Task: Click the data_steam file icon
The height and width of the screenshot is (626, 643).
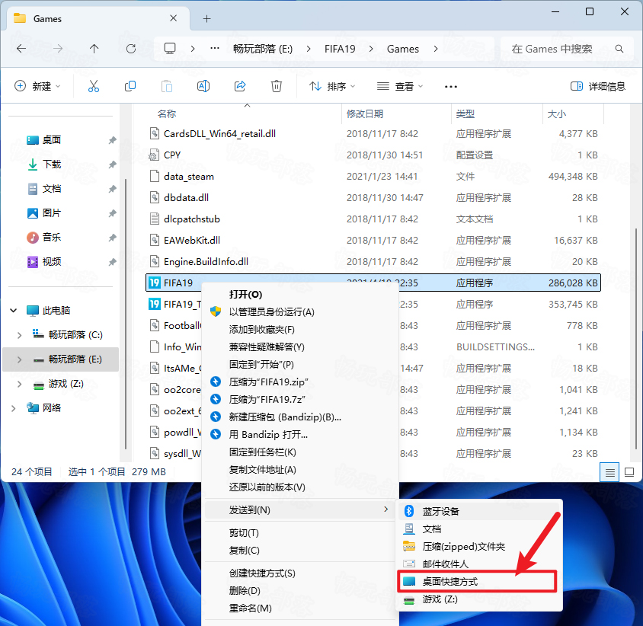Action: pyautogui.click(x=154, y=176)
